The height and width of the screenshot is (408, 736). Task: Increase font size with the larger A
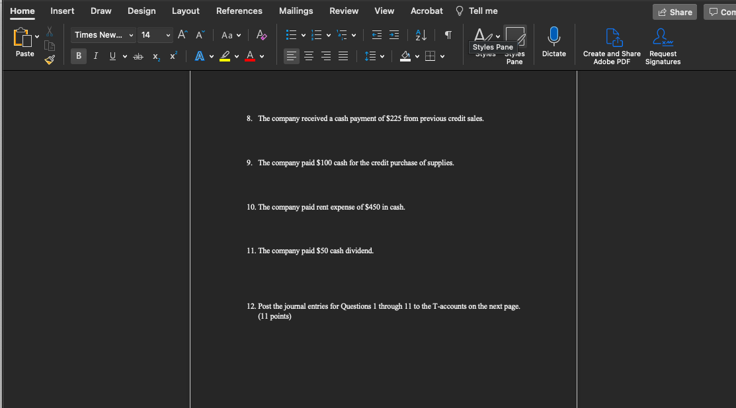pos(182,35)
